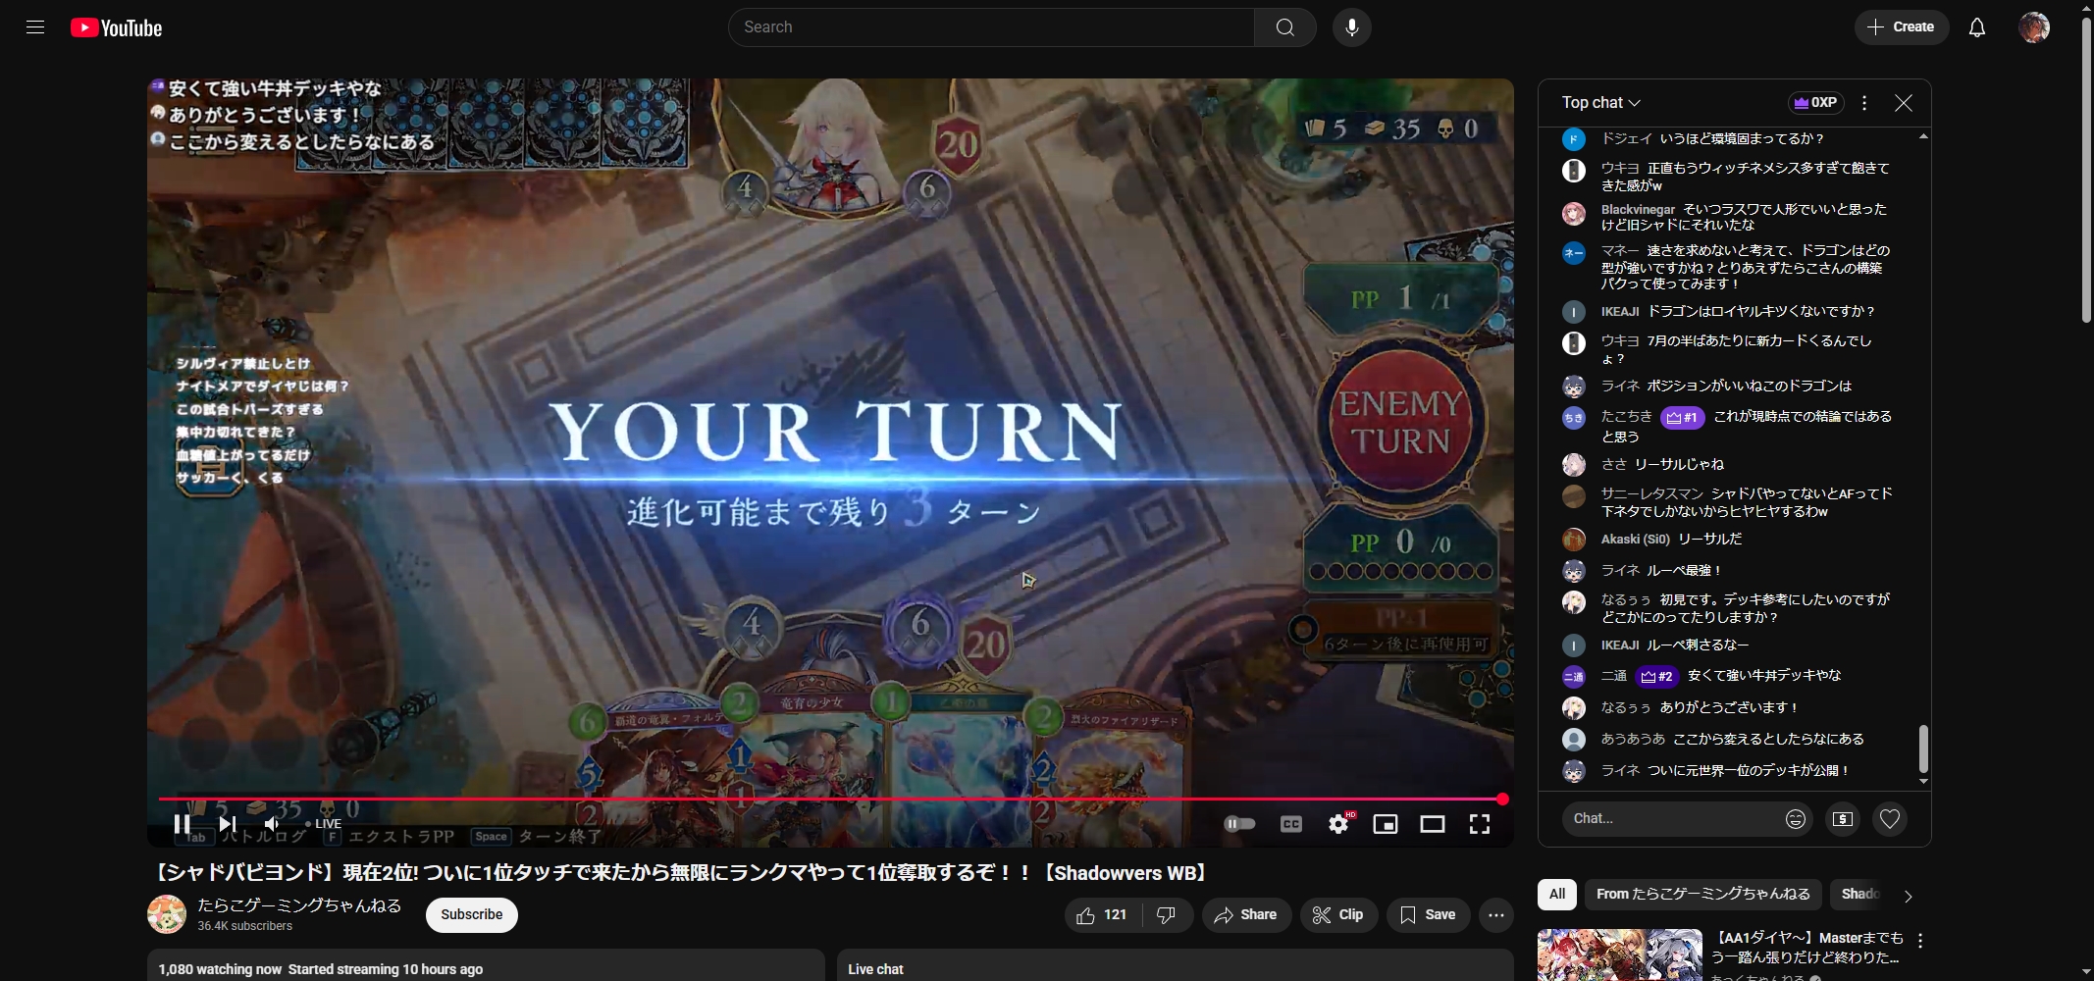Mute the video volume speaker
Screen dimensions: 2094x981
coord(272,824)
